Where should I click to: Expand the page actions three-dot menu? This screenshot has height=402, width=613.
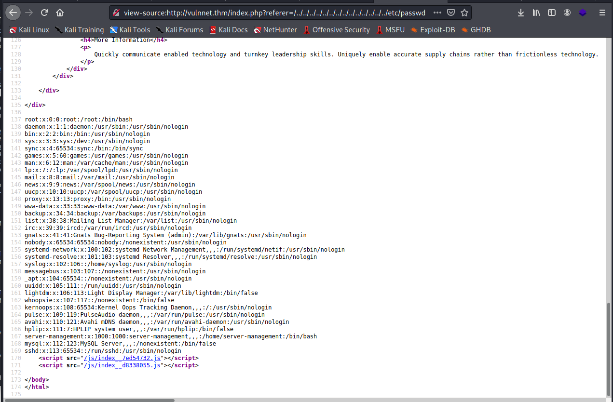click(x=437, y=13)
